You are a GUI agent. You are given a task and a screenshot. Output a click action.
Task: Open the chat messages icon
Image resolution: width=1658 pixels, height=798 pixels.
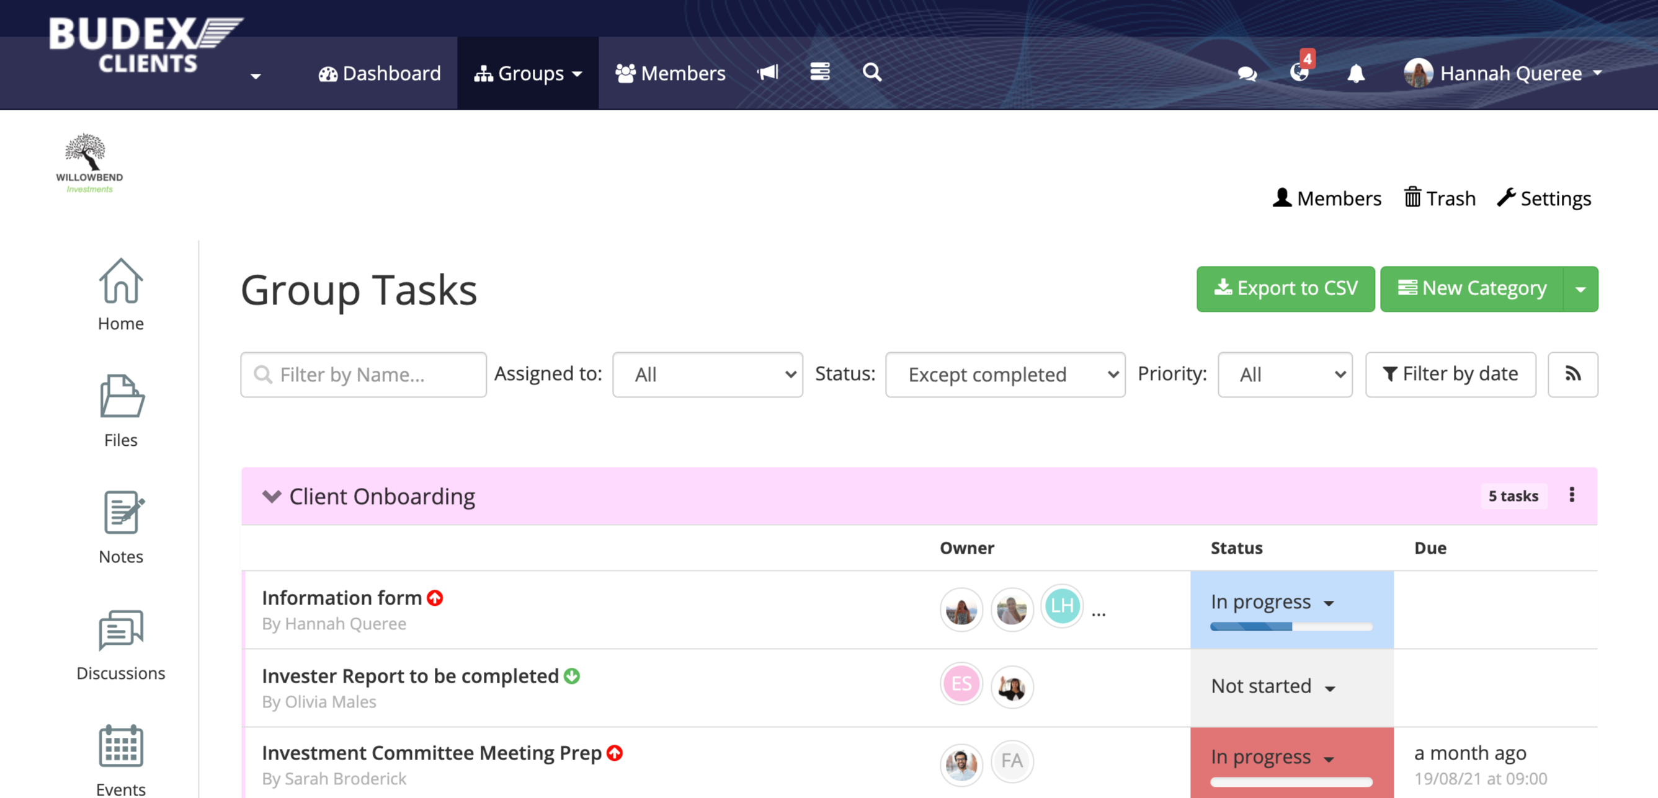(1247, 74)
